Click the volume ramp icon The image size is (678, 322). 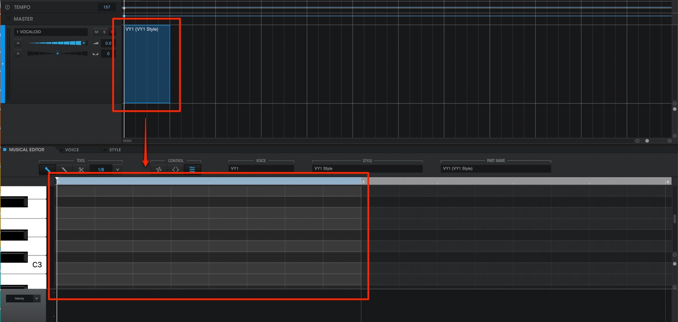[96, 43]
